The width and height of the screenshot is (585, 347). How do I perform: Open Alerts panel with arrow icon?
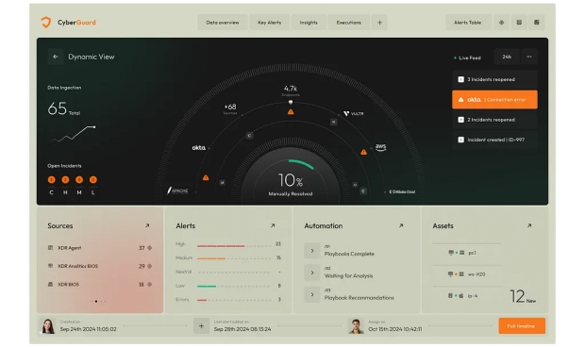(x=273, y=225)
